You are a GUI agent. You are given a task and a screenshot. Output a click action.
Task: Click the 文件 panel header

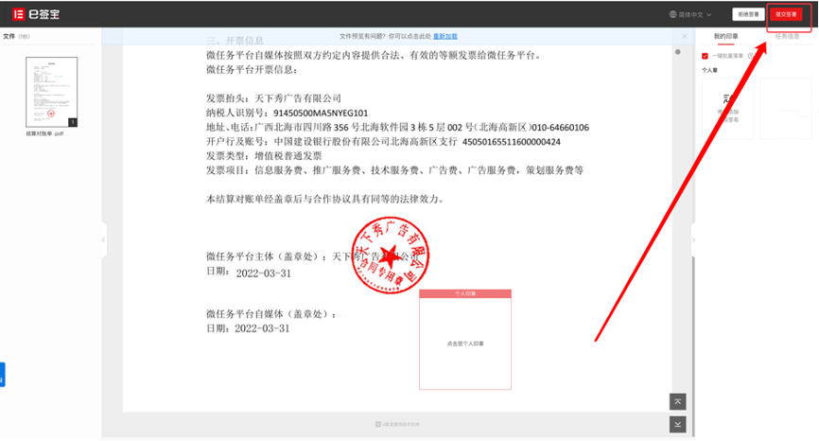[16, 37]
